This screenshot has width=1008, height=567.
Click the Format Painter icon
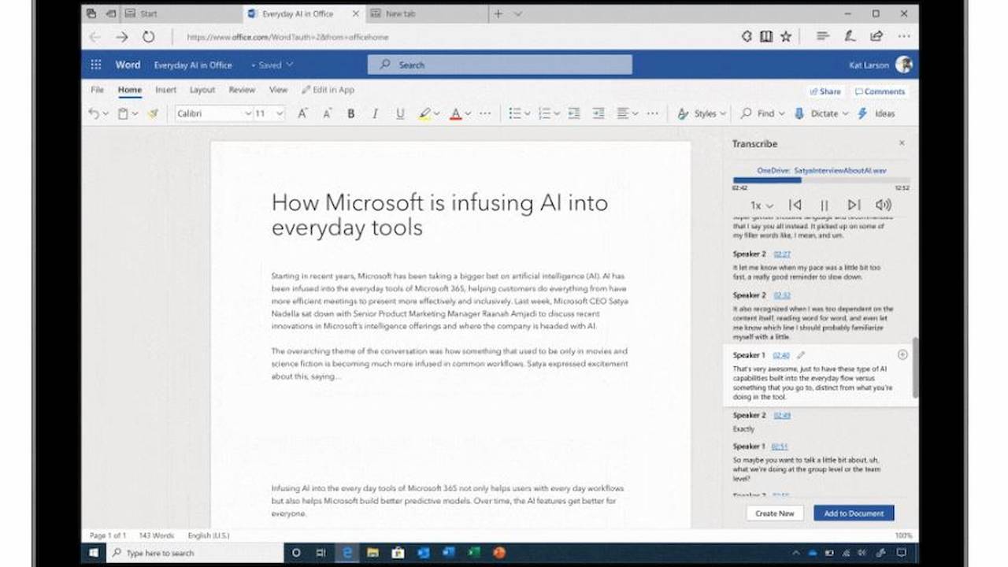click(x=154, y=114)
